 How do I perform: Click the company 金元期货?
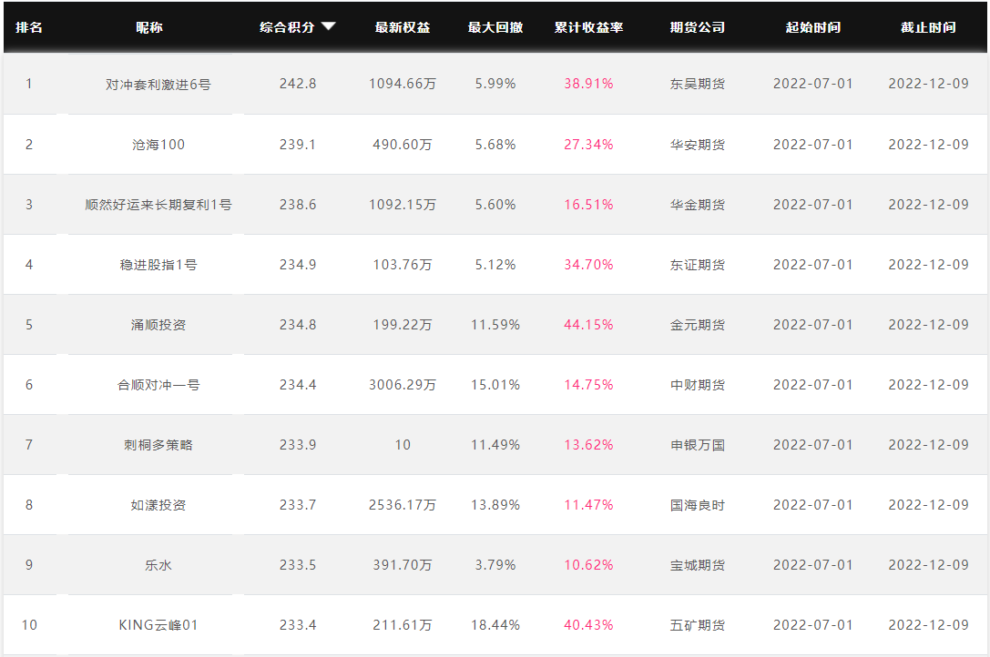pos(698,324)
